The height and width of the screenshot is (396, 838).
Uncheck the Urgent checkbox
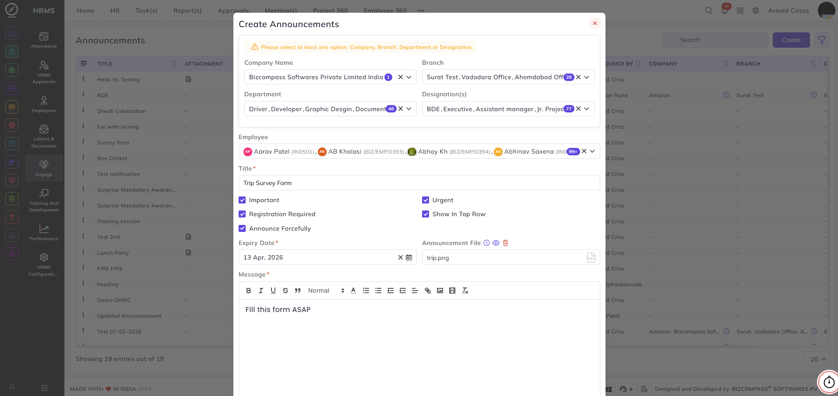426,200
